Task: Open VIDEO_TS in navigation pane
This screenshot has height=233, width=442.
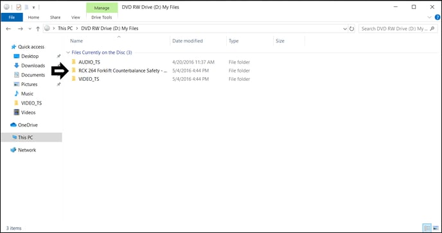Action: pos(31,103)
